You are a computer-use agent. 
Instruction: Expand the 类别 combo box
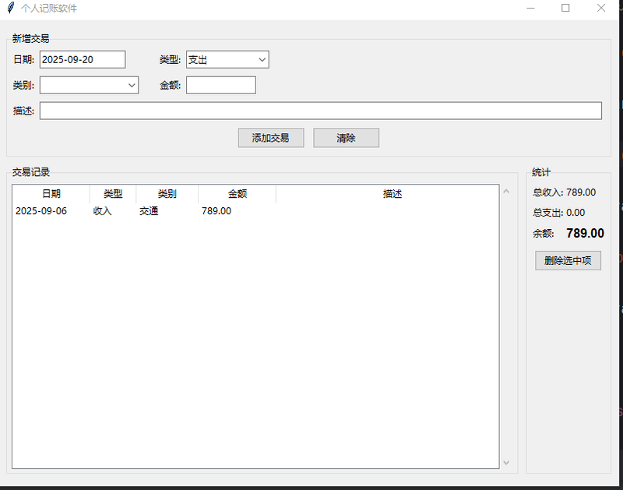click(89, 85)
